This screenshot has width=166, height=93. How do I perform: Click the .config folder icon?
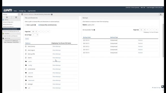26,65
